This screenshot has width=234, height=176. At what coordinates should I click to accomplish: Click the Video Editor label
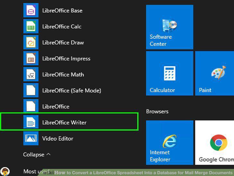click(x=58, y=139)
